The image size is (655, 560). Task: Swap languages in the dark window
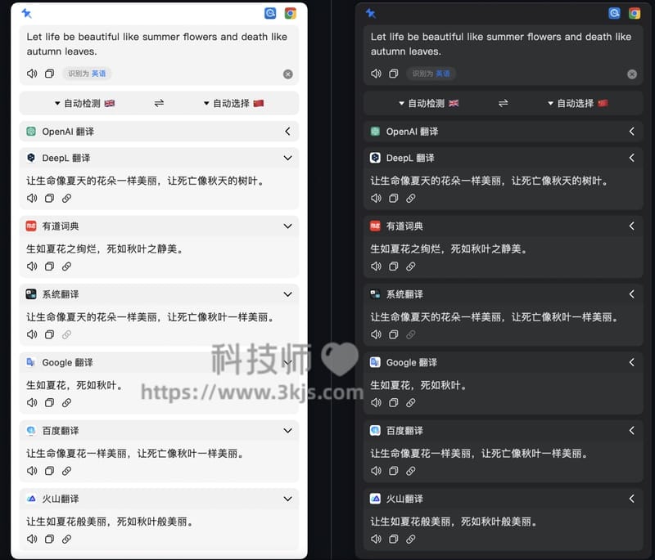pos(504,103)
